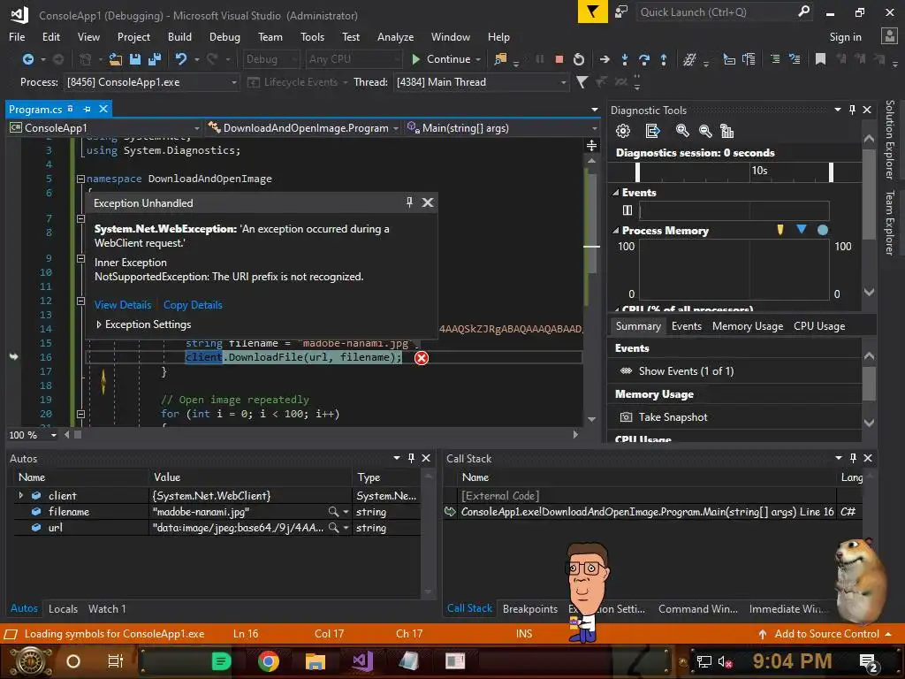Image resolution: width=905 pixels, height=679 pixels.
Task: Open the Thread dropdown
Action: coord(563,82)
